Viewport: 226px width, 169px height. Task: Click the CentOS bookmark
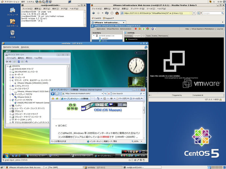[97, 18]
